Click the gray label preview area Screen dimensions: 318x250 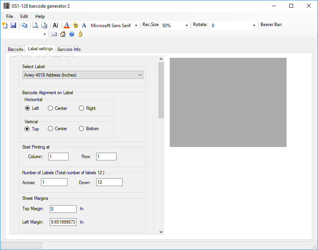pyautogui.click(x=228, y=102)
